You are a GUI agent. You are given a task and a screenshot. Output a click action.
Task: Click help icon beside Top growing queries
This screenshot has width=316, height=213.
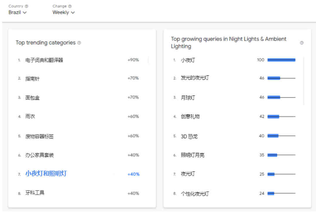point(302,43)
